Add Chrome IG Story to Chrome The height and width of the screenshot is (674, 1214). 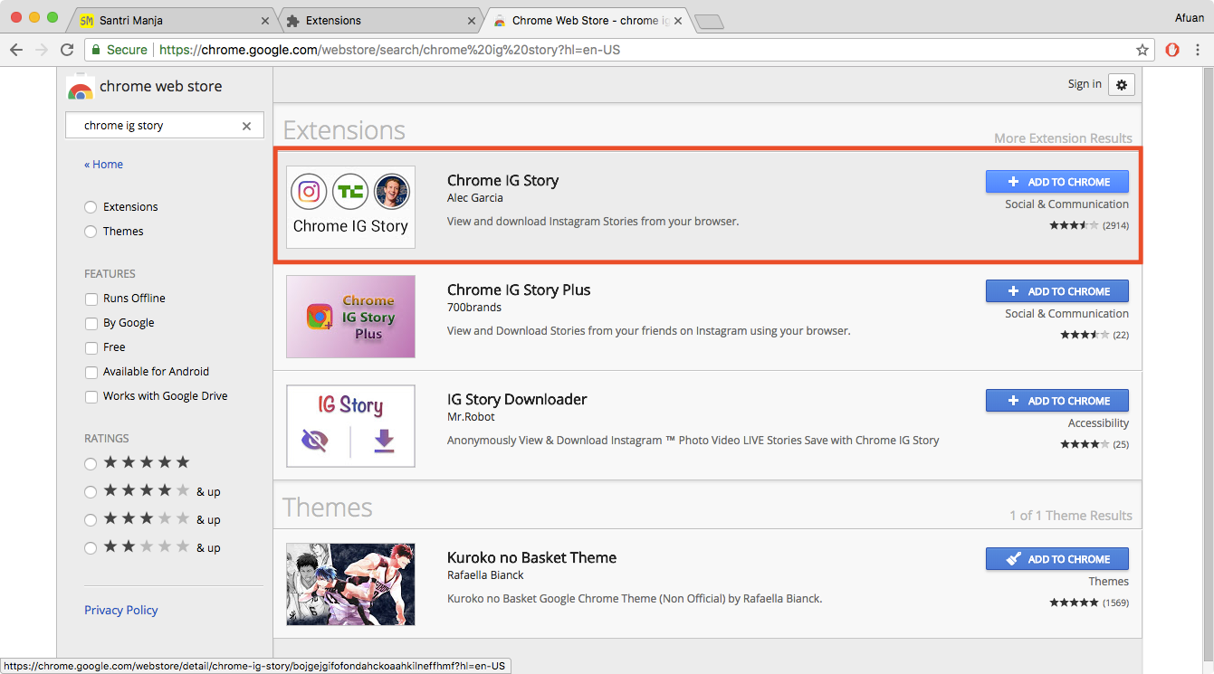[1057, 182]
